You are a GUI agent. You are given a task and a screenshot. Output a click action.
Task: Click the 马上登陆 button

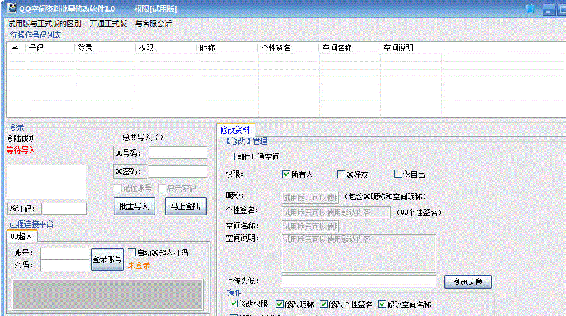186,206
